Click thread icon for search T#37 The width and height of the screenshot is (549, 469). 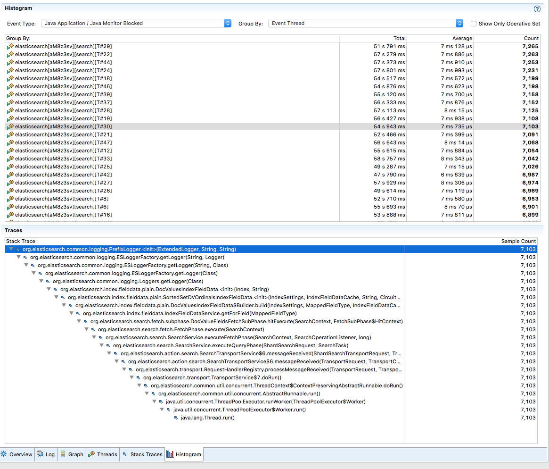click(10, 103)
